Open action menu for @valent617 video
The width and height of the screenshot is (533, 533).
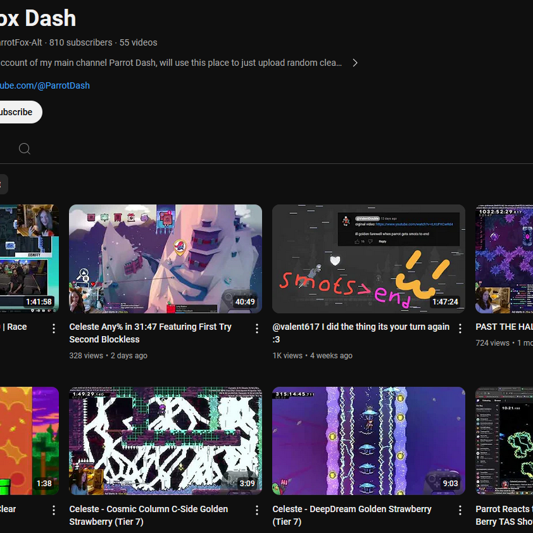tap(460, 329)
